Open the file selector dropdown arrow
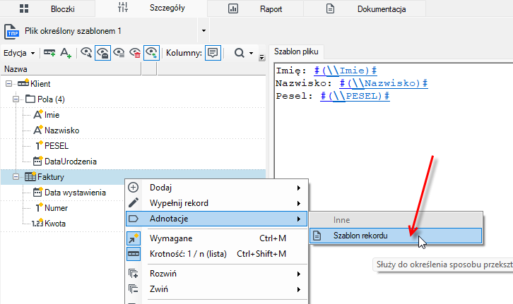 coord(204,31)
